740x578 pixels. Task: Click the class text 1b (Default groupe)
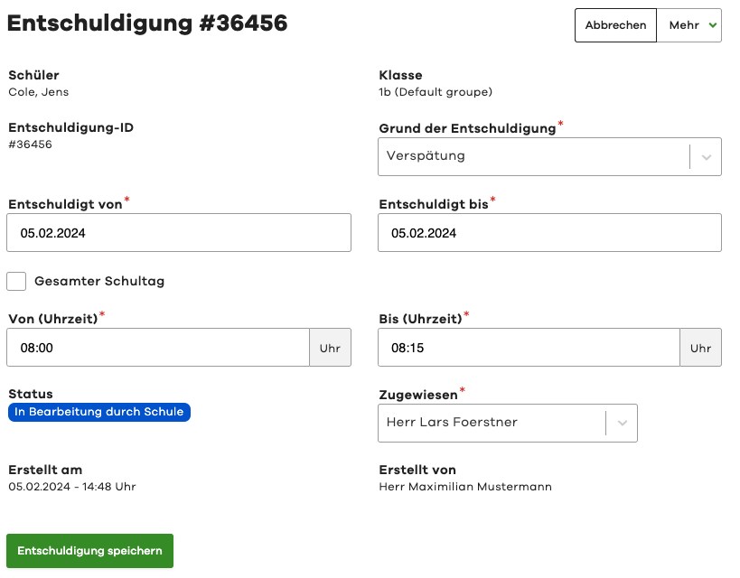pyautogui.click(x=436, y=92)
